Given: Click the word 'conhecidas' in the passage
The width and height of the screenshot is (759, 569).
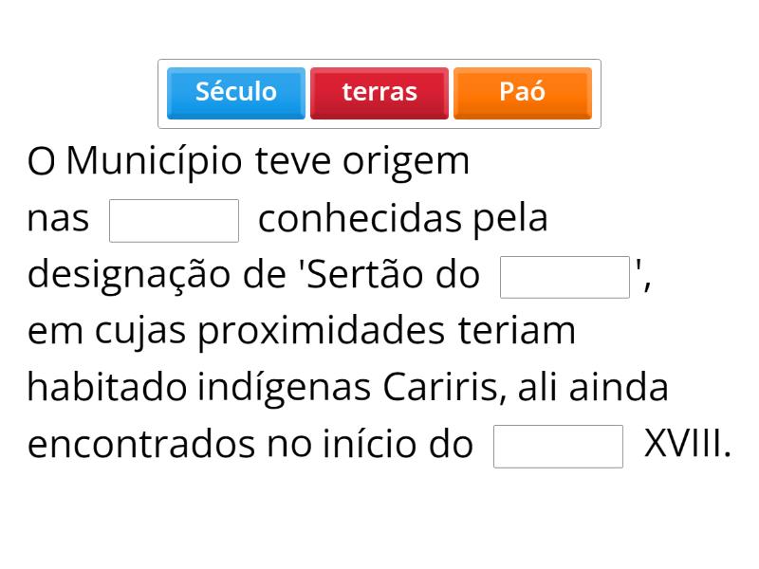Looking at the screenshot, I should [361, 219].
